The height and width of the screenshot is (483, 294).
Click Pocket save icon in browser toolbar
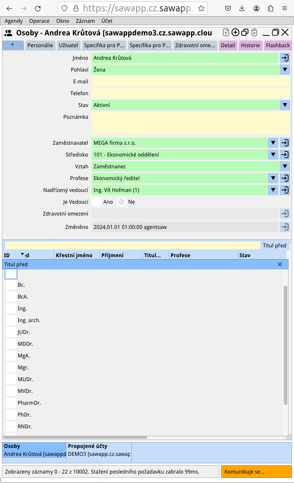228,8
